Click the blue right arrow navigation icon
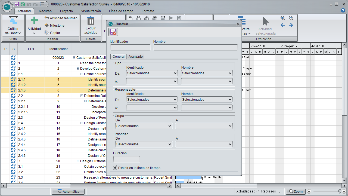 (x=291, y=25)
